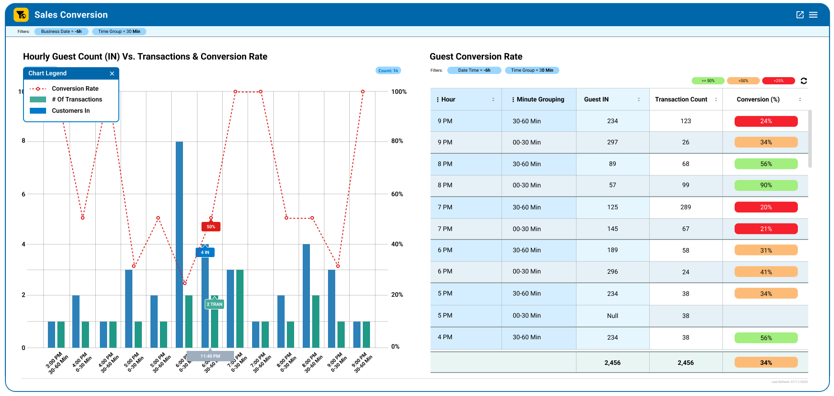Open Minute Grouping column options dots
This screenshot has height=396, width=834.
pyautogui.click(x=513, y=100)
